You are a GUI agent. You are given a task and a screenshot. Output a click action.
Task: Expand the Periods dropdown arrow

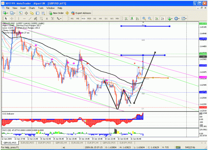[179, 19]
